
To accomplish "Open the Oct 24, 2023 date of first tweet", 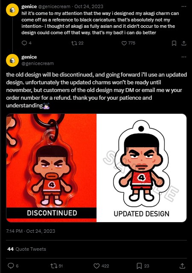I will (x=89, y=6).
